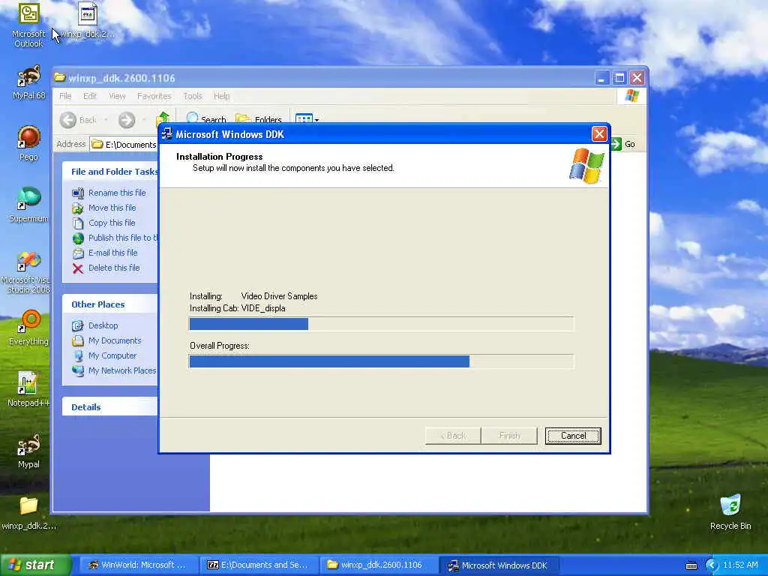
Task: Open My Computer under Other Places
Action: click(x=112, y=355)
